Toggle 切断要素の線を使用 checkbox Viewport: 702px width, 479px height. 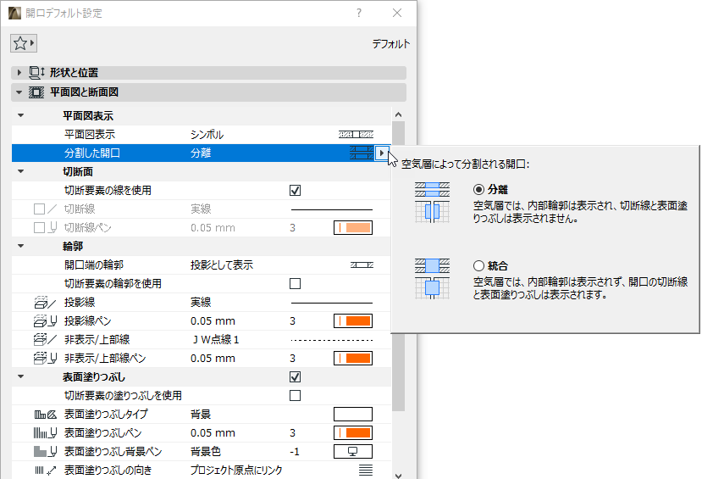pyautogui.click(x=295, y=191)
